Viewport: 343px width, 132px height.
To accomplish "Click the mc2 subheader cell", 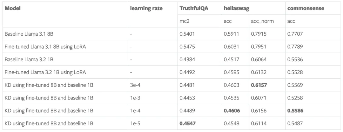I will tap(184, 21).
